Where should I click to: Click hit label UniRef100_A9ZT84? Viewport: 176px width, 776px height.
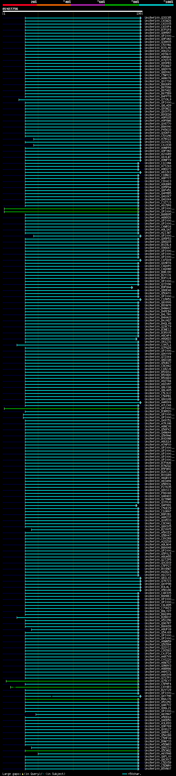pos(158,381)
